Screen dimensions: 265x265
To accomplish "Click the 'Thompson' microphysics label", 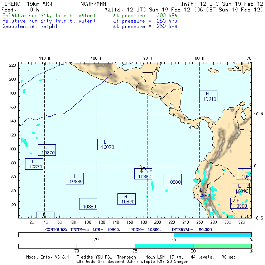I will coord(126,257).
